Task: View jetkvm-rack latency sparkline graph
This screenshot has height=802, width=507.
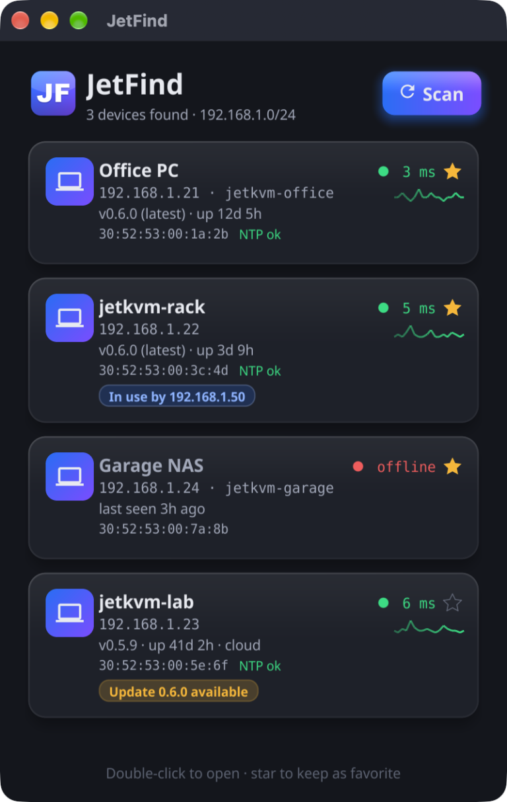Action: (x=429, y=332)
